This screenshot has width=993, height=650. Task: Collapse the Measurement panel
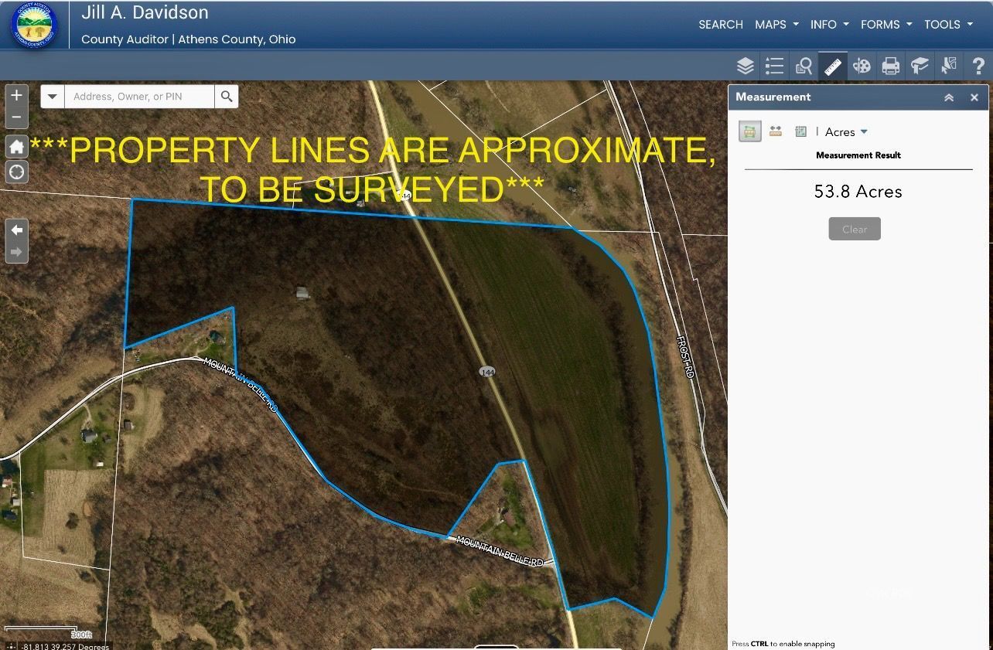tap(949, 97)
